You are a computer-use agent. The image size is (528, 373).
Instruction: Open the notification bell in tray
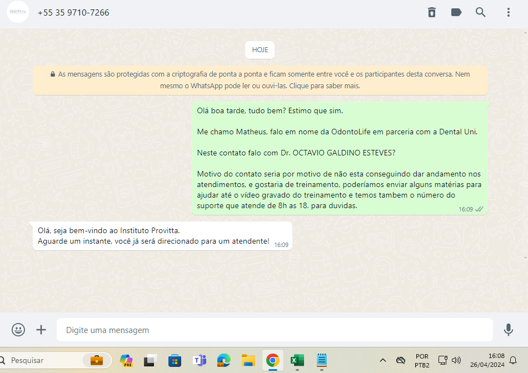click(x=513, y=361)
